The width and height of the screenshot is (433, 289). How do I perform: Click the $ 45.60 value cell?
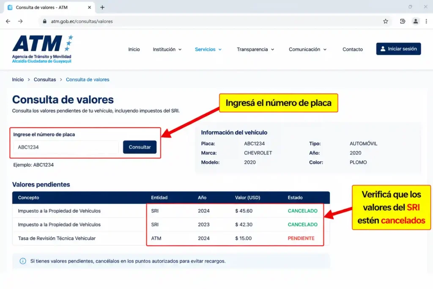pyautogui.click(x=244, y=211)
